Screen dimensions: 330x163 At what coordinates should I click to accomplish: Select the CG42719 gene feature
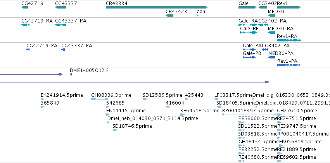(x=24, y=7)
